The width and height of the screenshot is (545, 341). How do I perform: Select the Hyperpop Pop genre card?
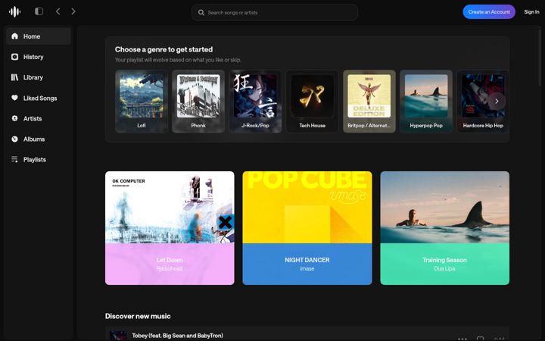point(426,102)
